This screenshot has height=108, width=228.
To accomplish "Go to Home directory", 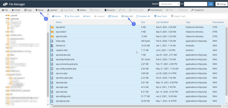I will click(56, 16).
